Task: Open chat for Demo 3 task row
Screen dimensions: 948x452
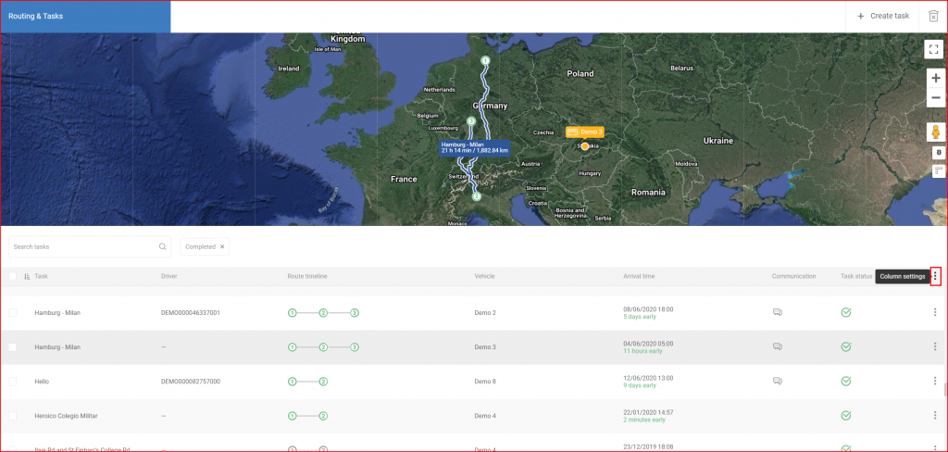Action: (x=778, y=346)
